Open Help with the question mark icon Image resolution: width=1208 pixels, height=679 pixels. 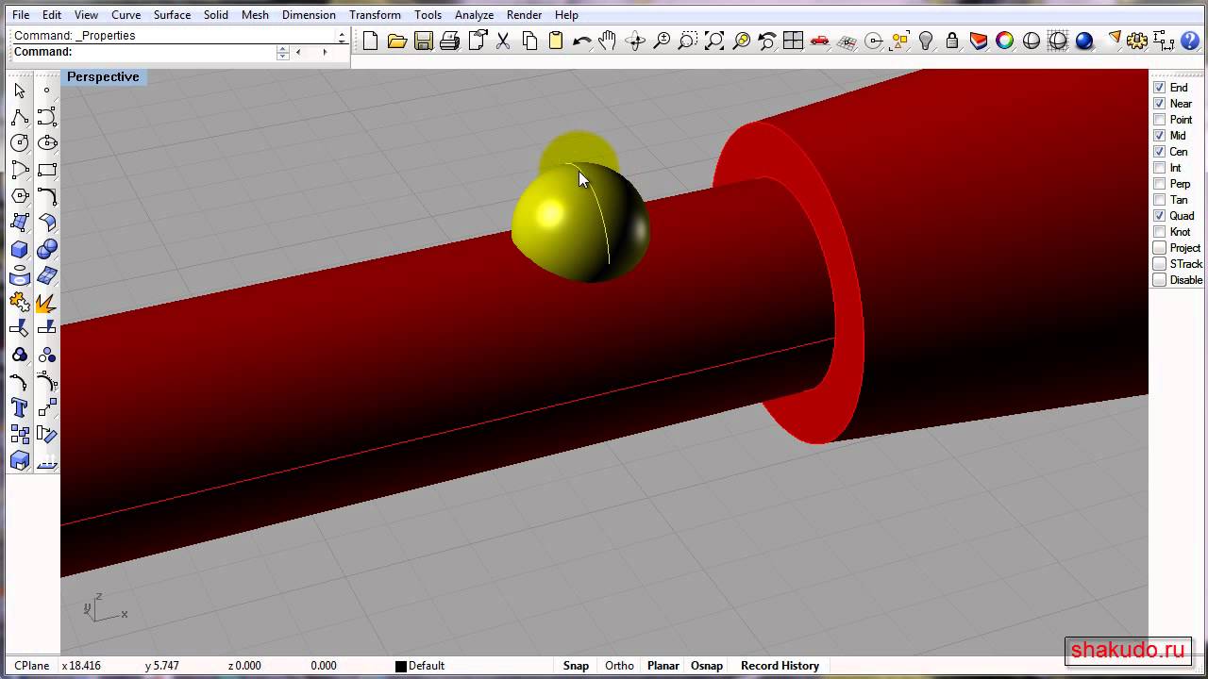tap(1190, 41)
